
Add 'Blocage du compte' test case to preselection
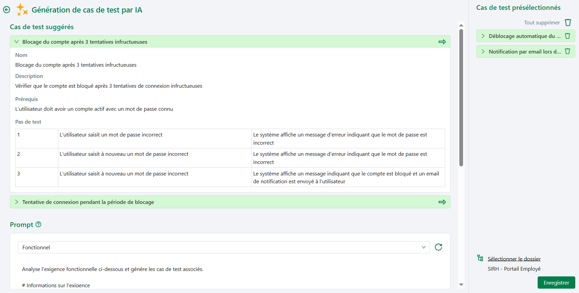pyautogui.click(x=442, y=42)
